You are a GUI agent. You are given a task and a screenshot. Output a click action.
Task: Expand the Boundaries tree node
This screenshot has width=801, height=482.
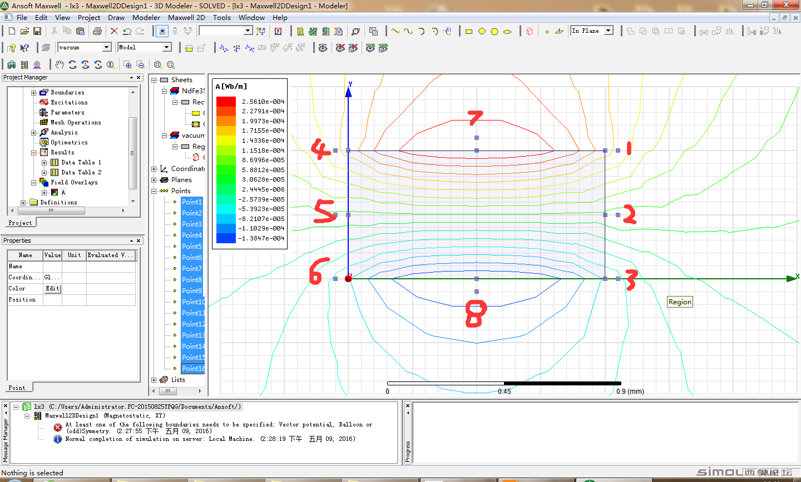[x=33, y=93]
